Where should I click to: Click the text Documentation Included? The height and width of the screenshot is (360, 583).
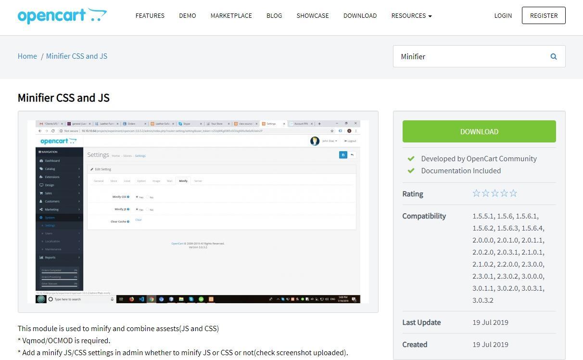tap(461, 170)
